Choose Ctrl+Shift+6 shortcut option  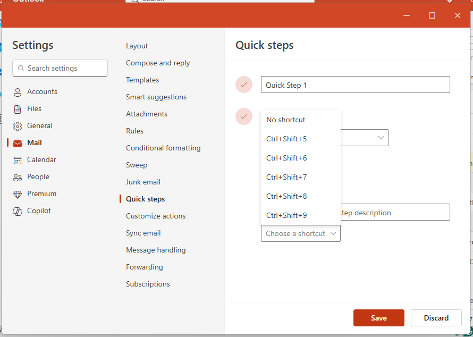point(301,158)
